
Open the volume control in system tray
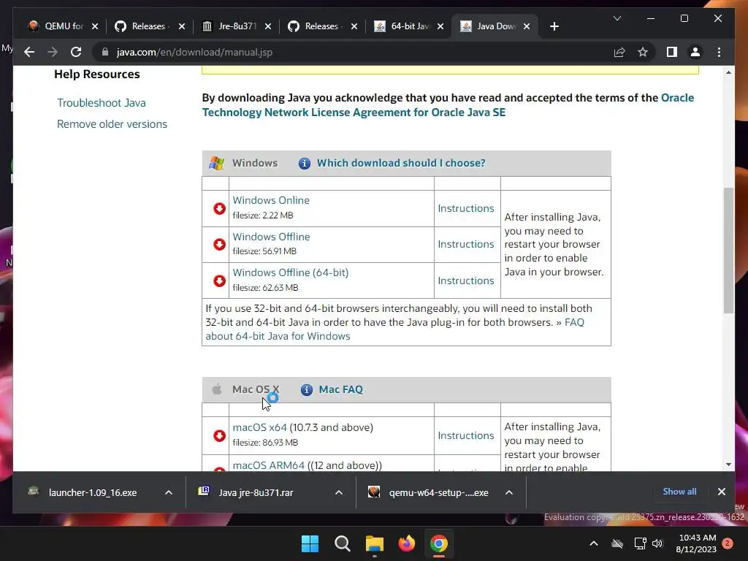(657, 543)
